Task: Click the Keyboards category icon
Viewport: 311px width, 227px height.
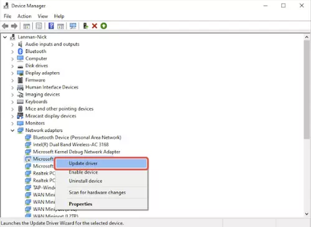Action: pyautogui.click(x=21, y=101)
